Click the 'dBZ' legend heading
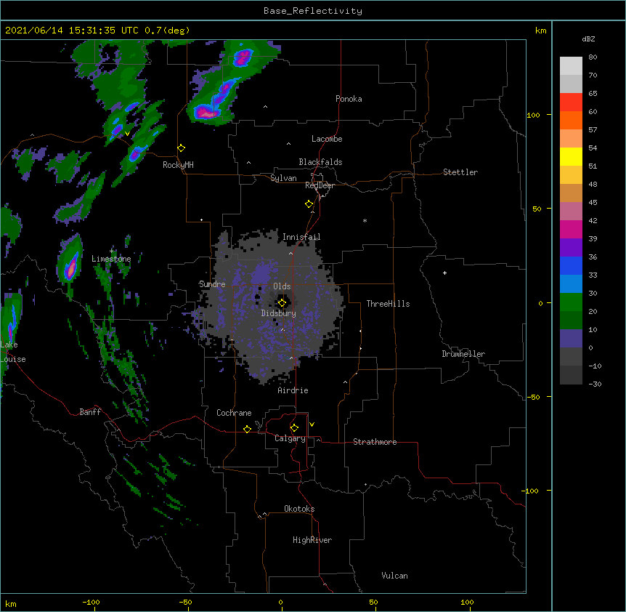 click(588, 39)
